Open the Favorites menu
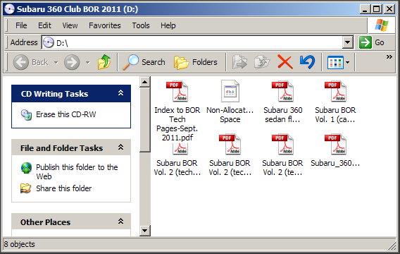The image size is (400, 254). point(105,25)
